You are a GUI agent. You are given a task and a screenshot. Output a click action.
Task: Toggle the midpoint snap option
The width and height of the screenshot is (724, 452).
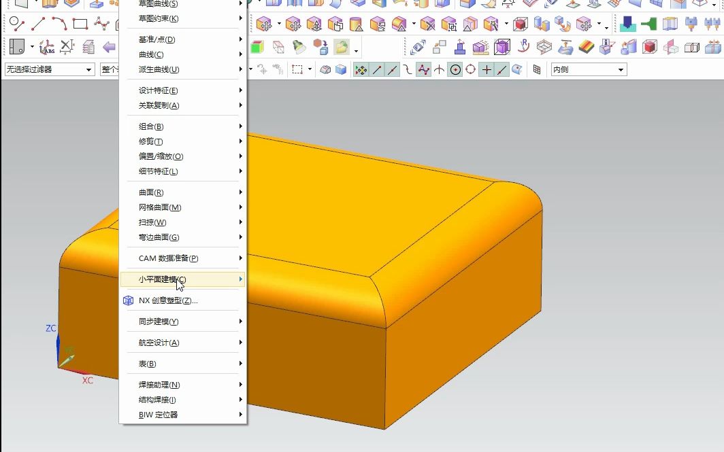(x=393, y=69)
